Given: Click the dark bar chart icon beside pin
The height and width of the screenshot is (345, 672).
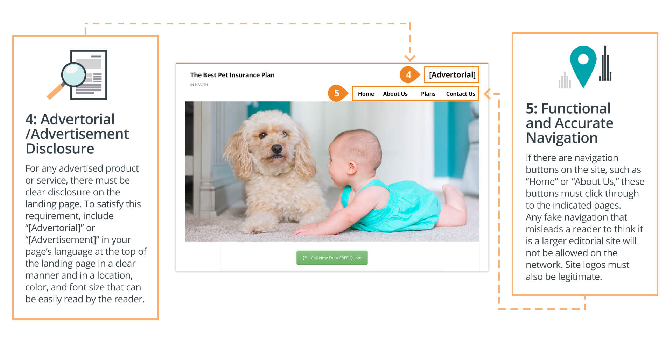Looking at the screenshot, I should (605, 64).
